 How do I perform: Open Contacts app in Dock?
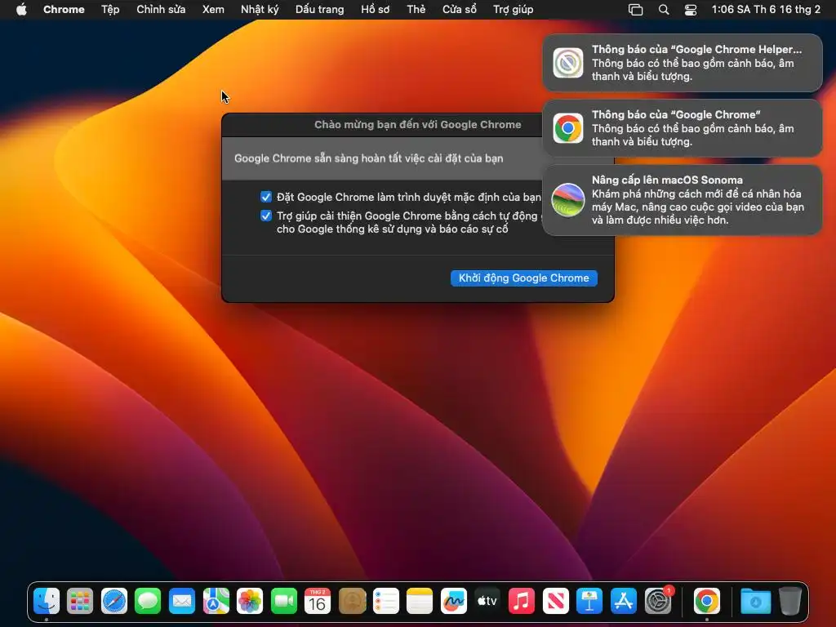pos(352,602)
